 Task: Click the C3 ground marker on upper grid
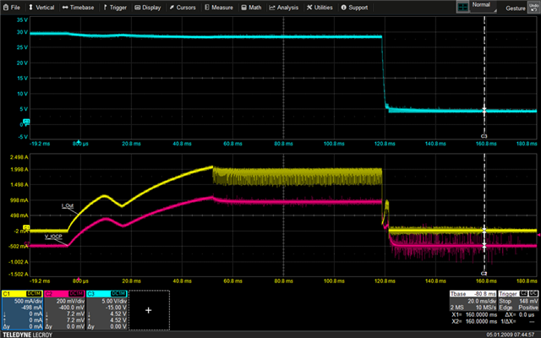[26, 122]
